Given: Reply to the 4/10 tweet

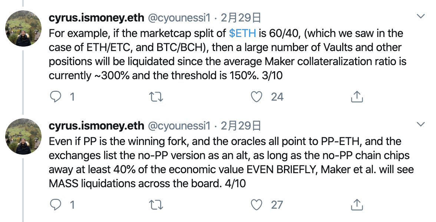Looking at the screenshot, I should coord(55,205).
